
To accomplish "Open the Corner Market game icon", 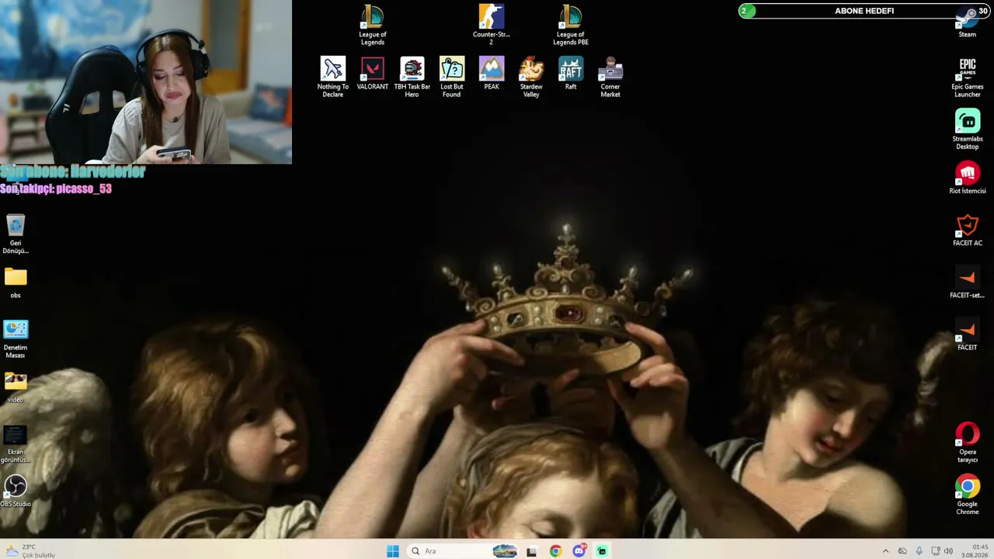I will 610,77.
